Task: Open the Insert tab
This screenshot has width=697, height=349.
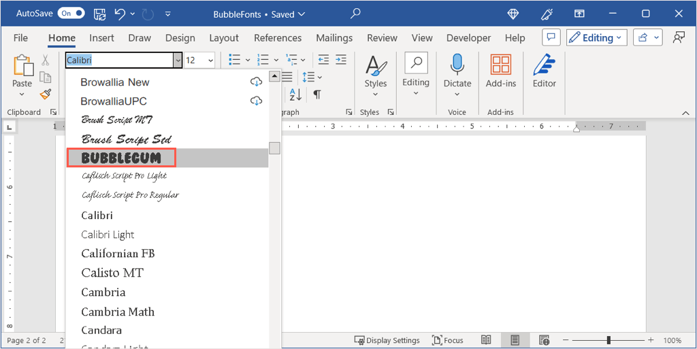Action: click(102, 38)
